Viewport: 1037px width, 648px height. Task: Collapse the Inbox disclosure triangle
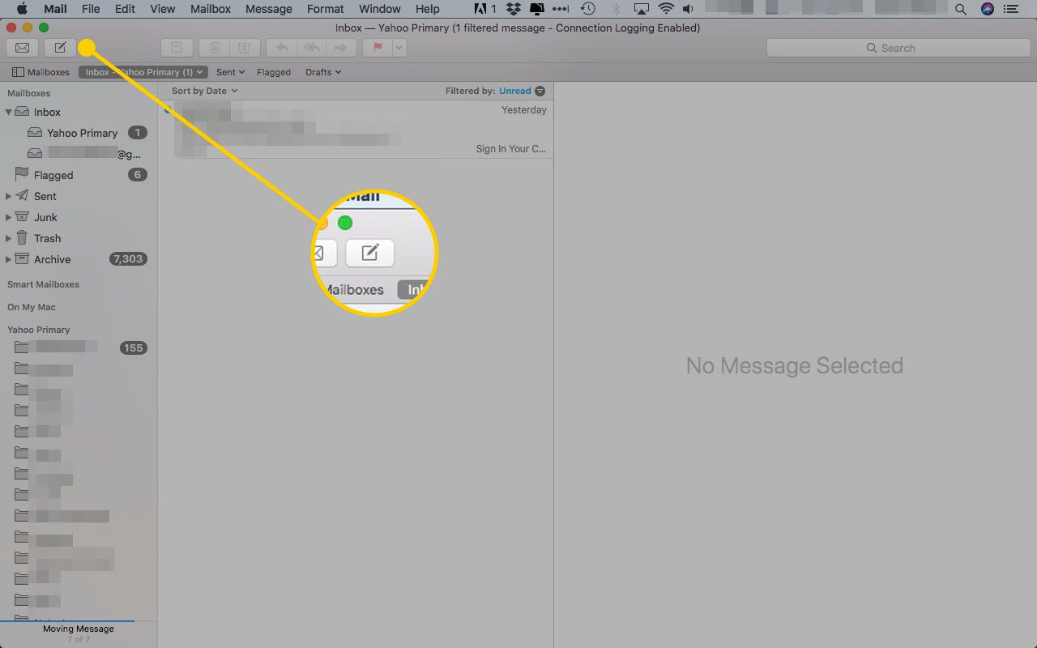pos(9,113)
